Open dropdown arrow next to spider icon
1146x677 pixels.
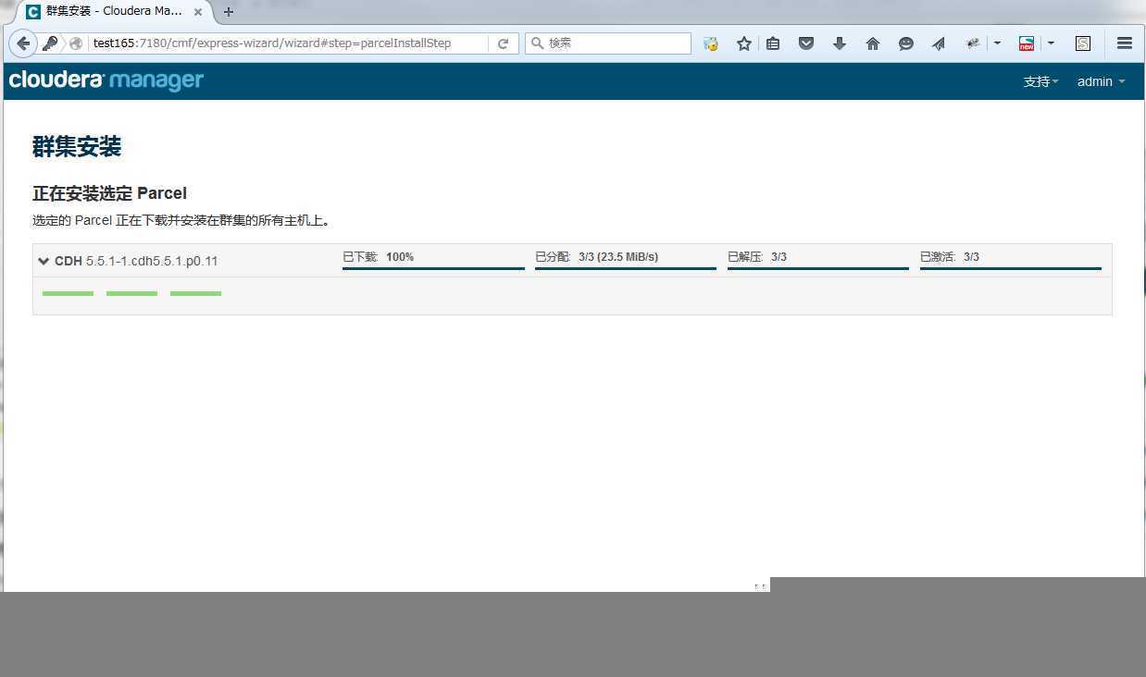pyautogui.click(x=997, y=43)
